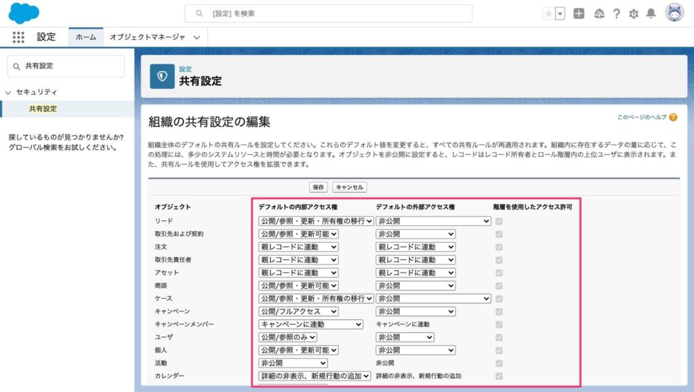Click the search icon in the quick find box
This screenshot has width=694, height=392.
pyautogui.click(x=16, y=66)
